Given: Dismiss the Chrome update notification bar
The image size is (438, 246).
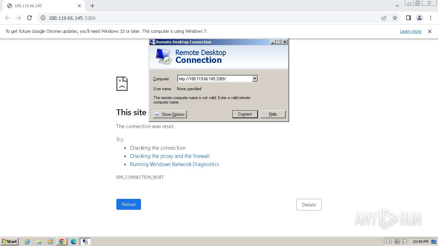Looking at the screenshot, I should click(430, 31).
